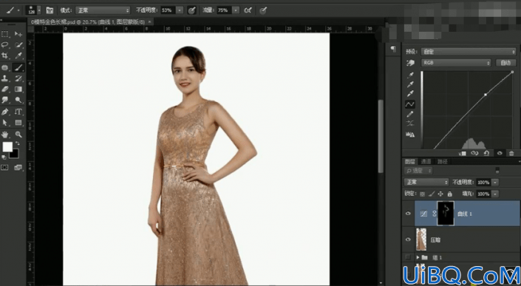View the previous adjustment state

[x=474, y=153]
